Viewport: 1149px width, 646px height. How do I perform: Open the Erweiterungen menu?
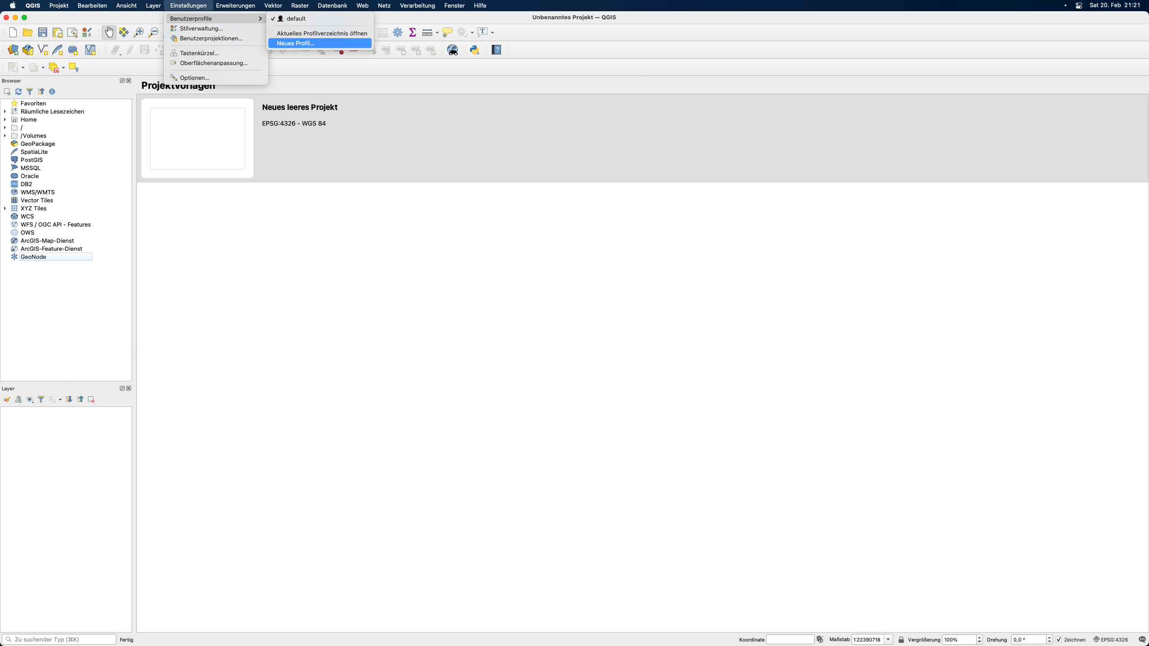(x=235, y=5)
